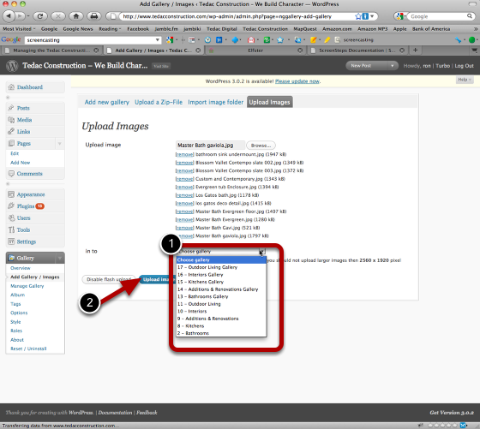
Task: Click the Gmail envelope icon in Google toolbar
Action: click(251, 39)
